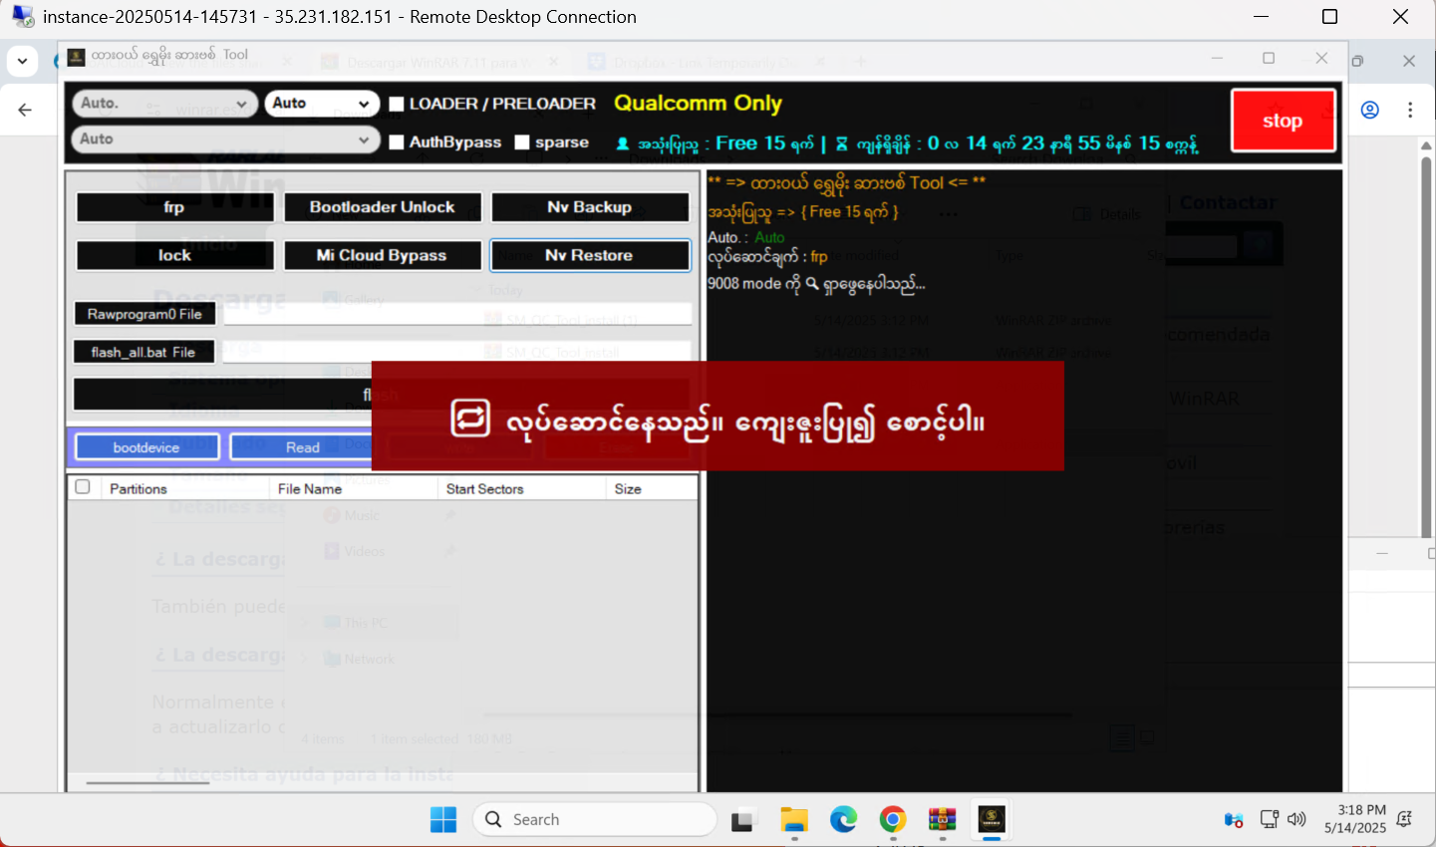Screen dimensions: 1436x847
Task: Open Microsoft Edge from taskbar
Action: tap(843, 819)
